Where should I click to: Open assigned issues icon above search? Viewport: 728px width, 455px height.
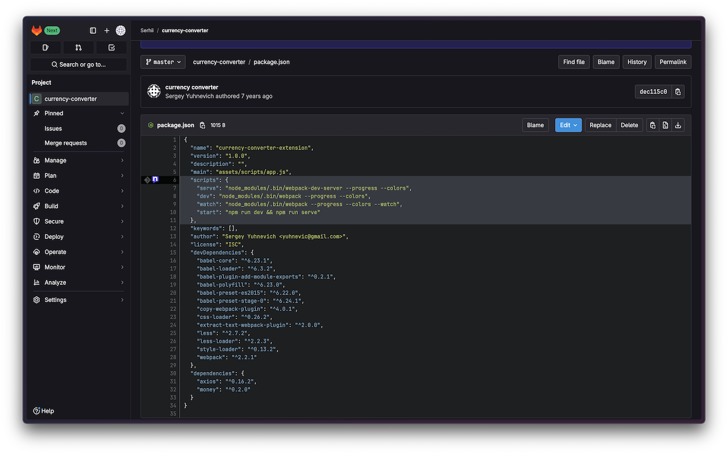click(x=46, y=47)
